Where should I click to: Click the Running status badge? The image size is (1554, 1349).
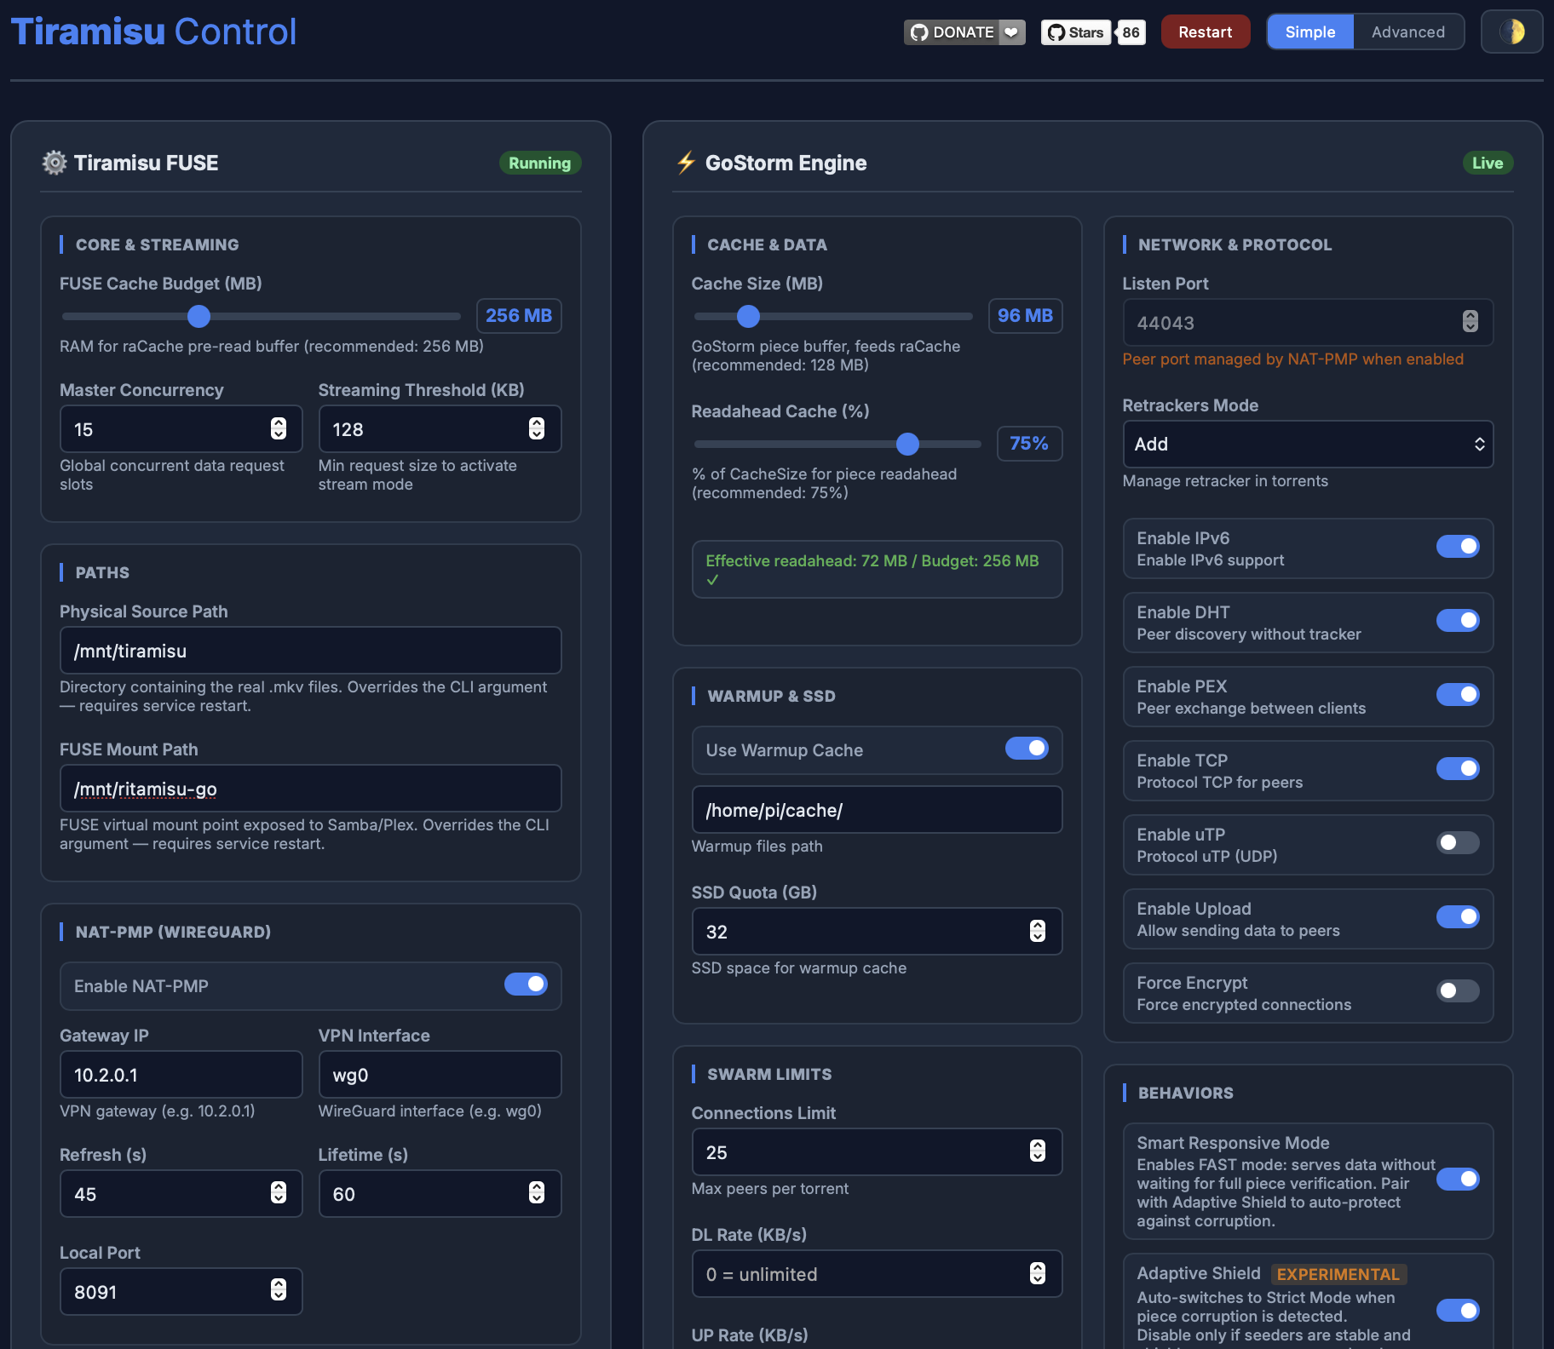(540, 163)
